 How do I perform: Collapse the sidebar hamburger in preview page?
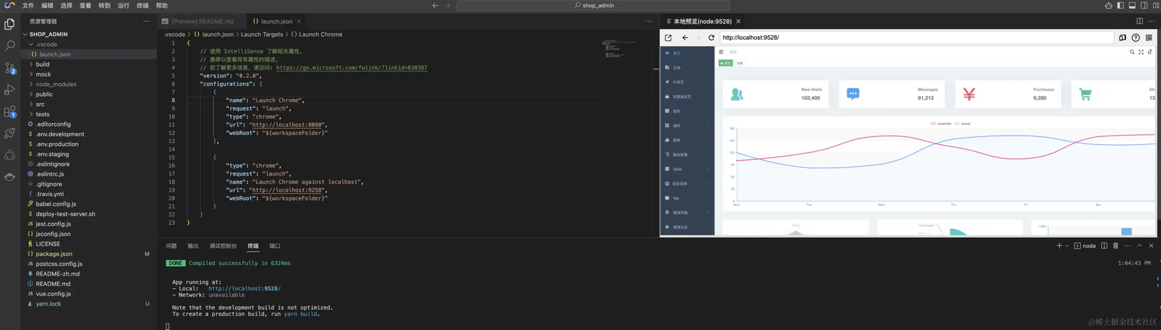pyautogui.click(x=721, y=52)
